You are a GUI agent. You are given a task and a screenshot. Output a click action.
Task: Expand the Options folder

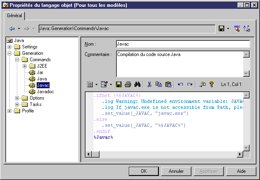pos(17,98)
